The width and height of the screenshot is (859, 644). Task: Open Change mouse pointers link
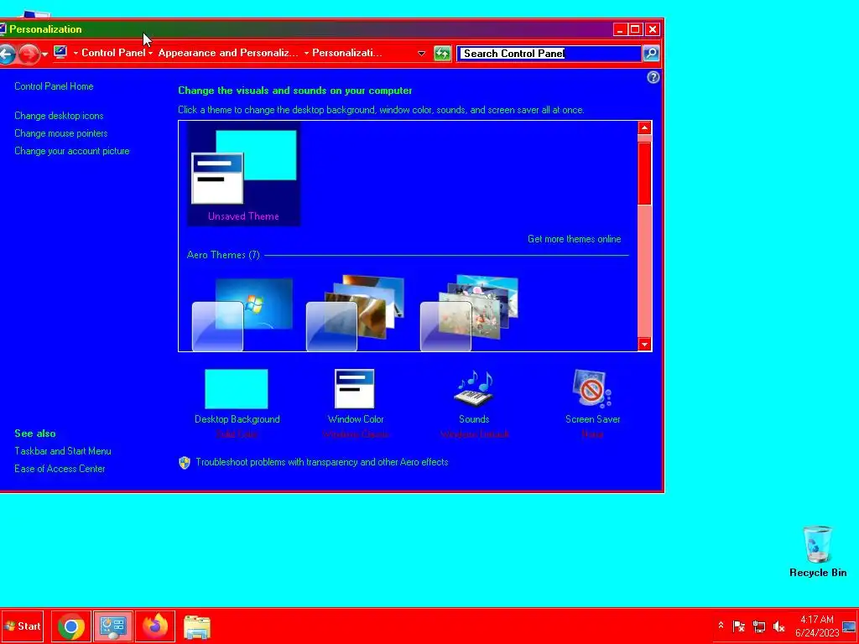click(x=60, y=133)
